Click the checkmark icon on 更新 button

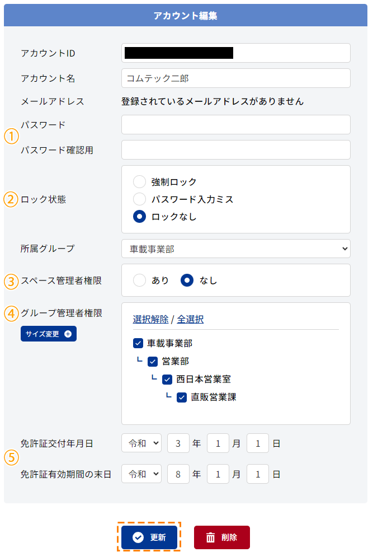(138, 537)
